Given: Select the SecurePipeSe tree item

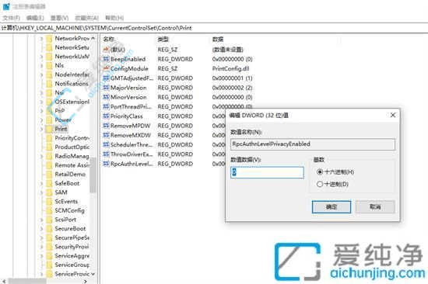Looking at the screenshot, I should (72, 237).
